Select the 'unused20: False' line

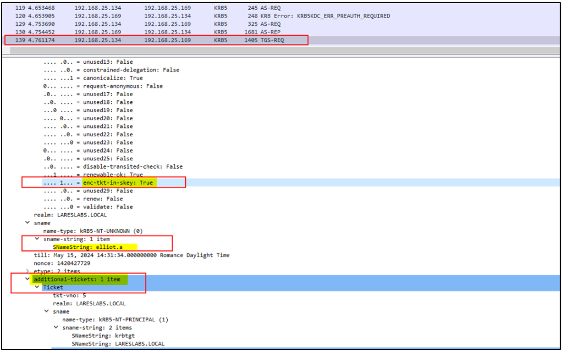(x=88, y=118)
